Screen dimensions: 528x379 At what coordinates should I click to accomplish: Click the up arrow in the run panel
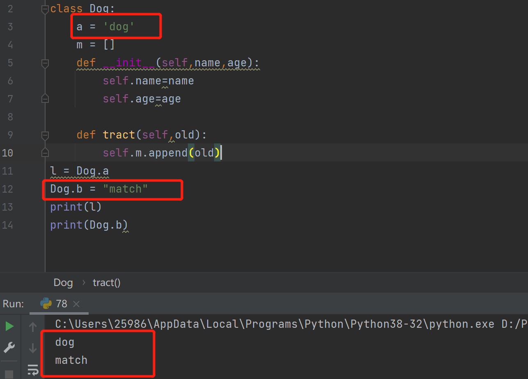(x=32, y=327)
